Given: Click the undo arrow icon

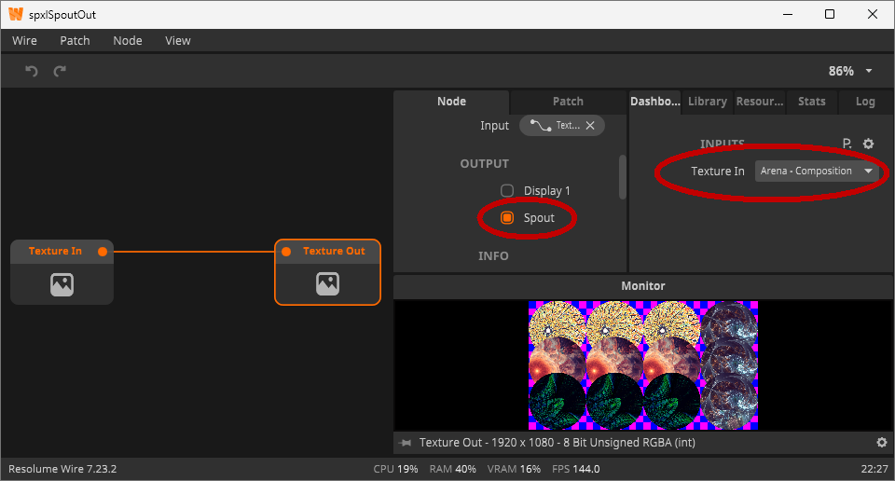Looking at the screenshot, I should (31, 71).
